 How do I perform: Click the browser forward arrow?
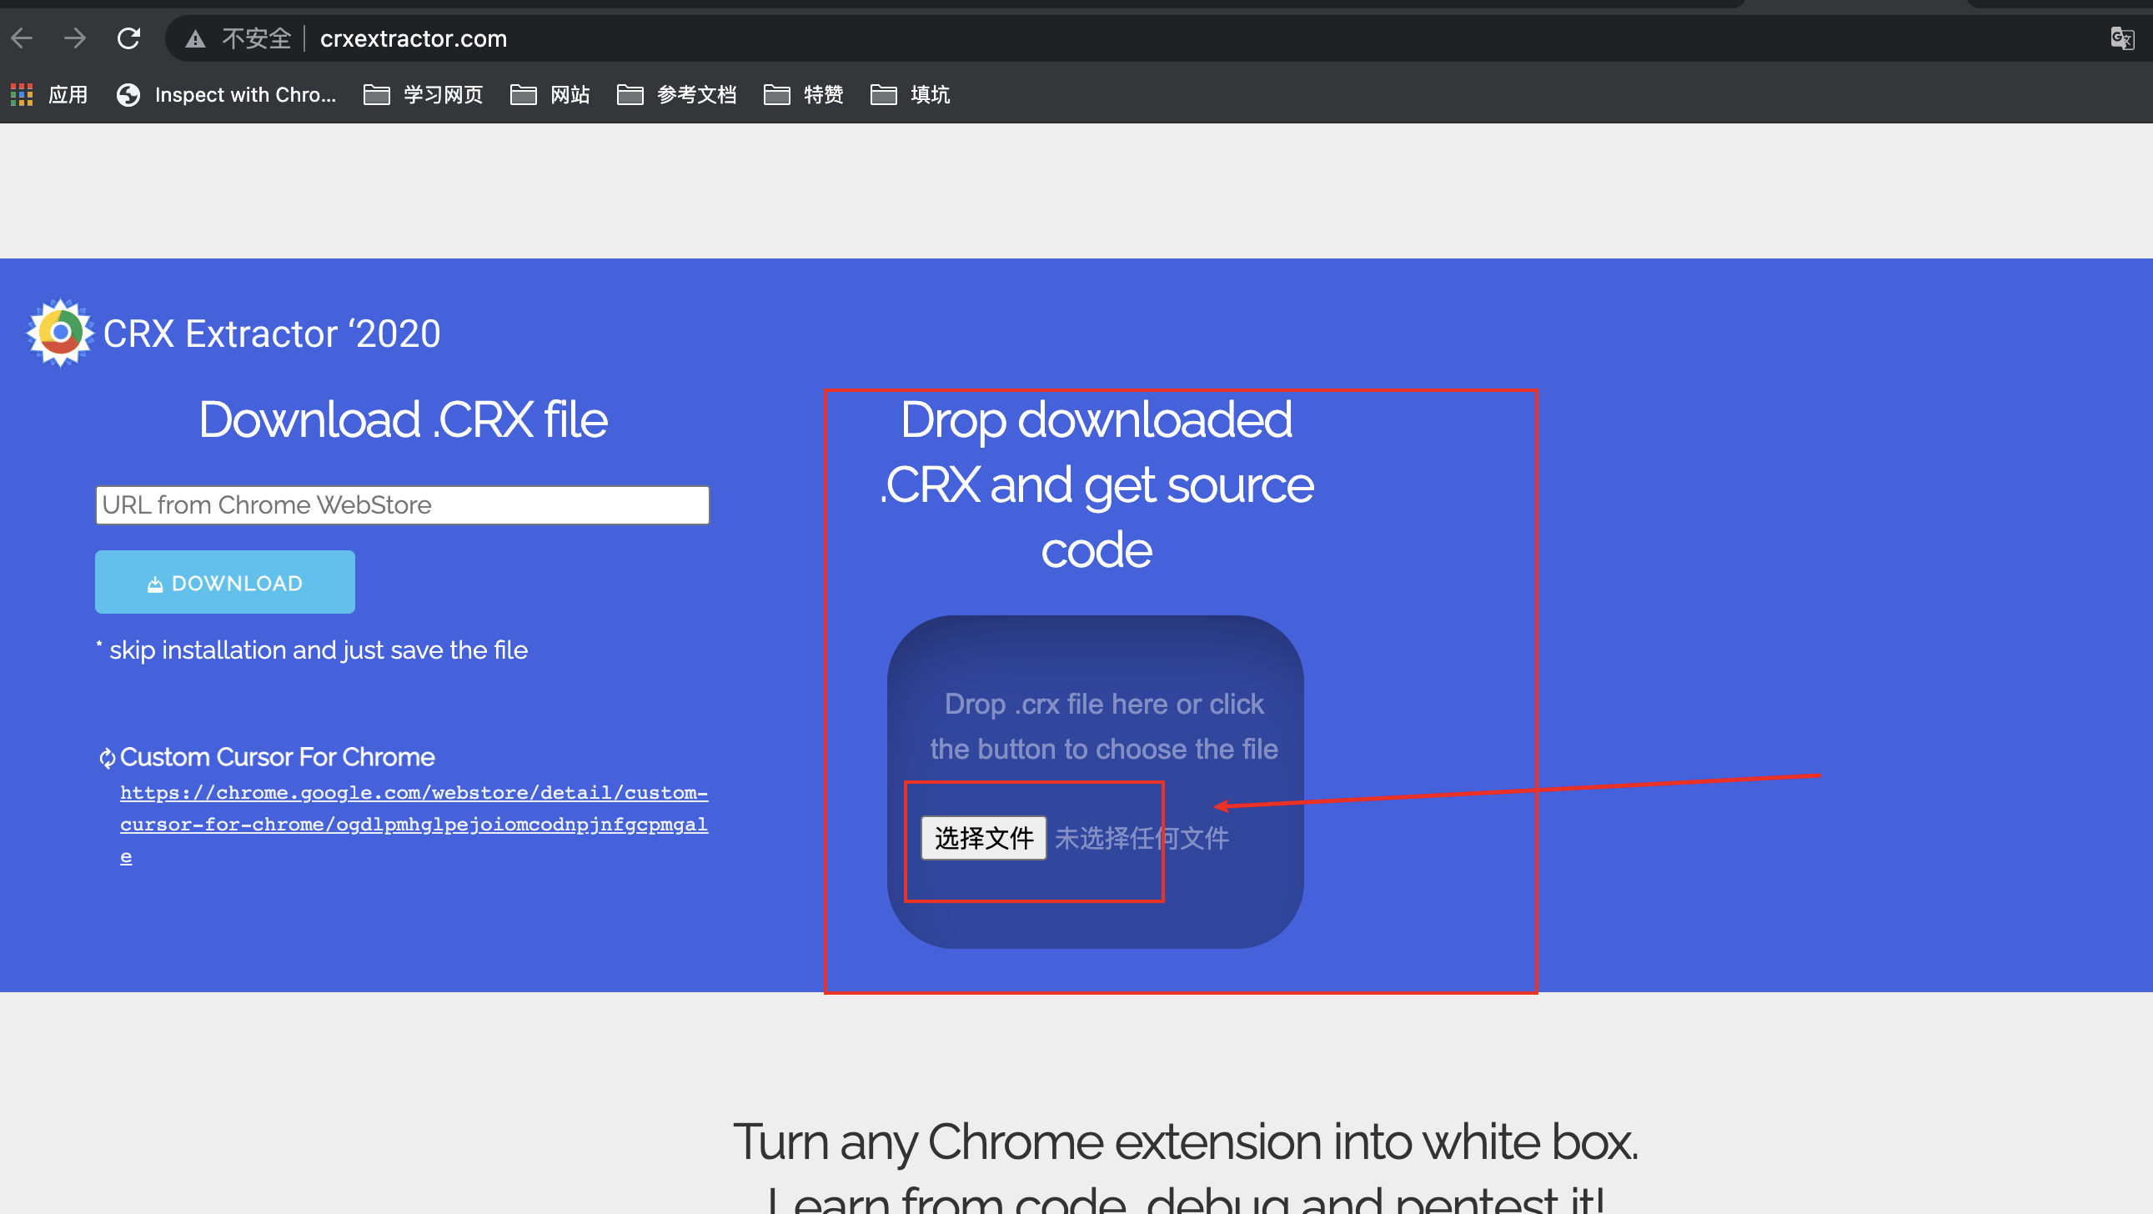coord(75,38)
